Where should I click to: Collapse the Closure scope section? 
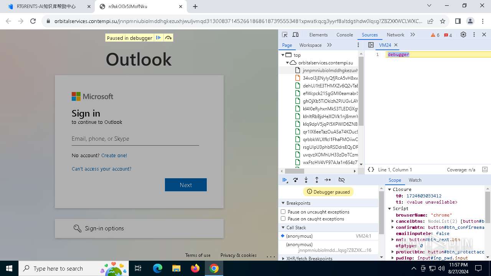click(x=389, y=189)
